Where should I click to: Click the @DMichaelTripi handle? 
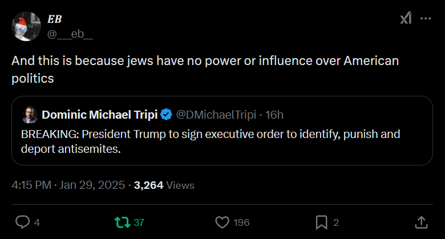tap(217, 115)
